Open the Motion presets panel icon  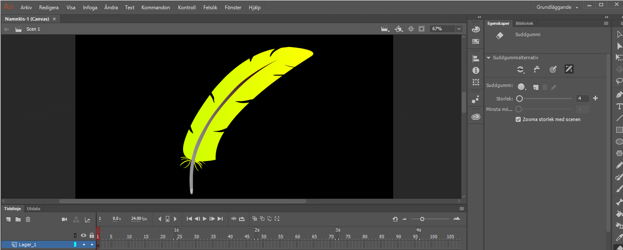(x=476, y=99)
